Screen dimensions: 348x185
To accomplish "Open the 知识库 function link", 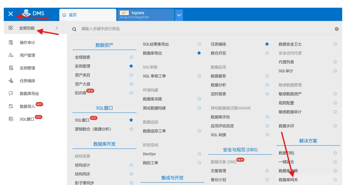I will point(81,93).
